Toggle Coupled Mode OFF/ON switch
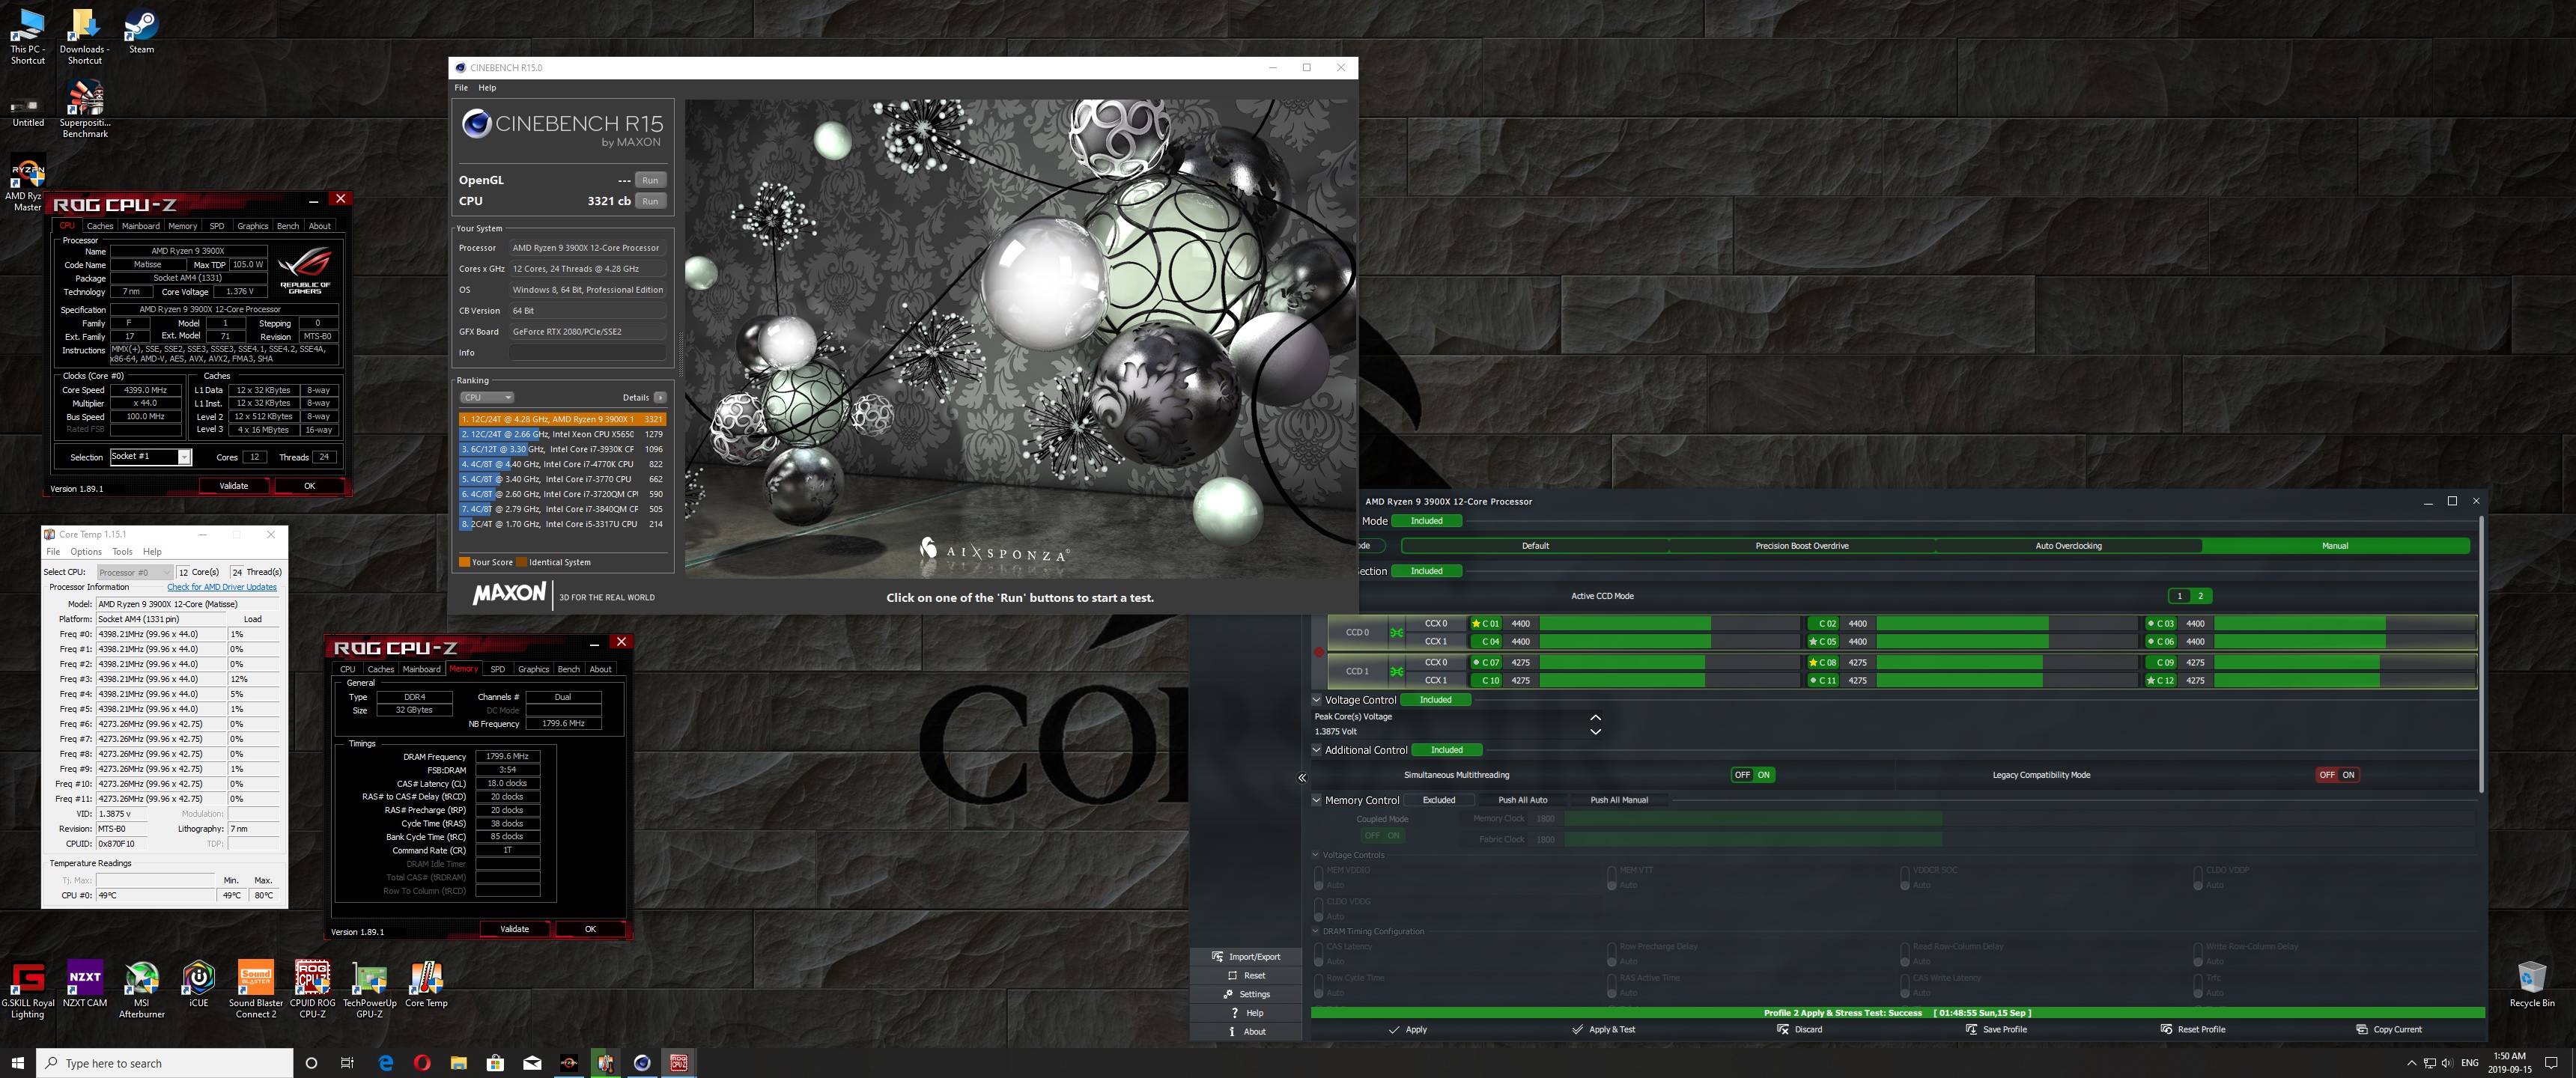 pos(1382,836)
